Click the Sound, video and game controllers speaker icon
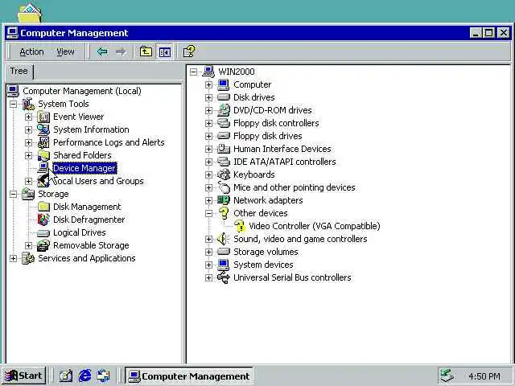This screenshot has height=386, width=515. 224,239
